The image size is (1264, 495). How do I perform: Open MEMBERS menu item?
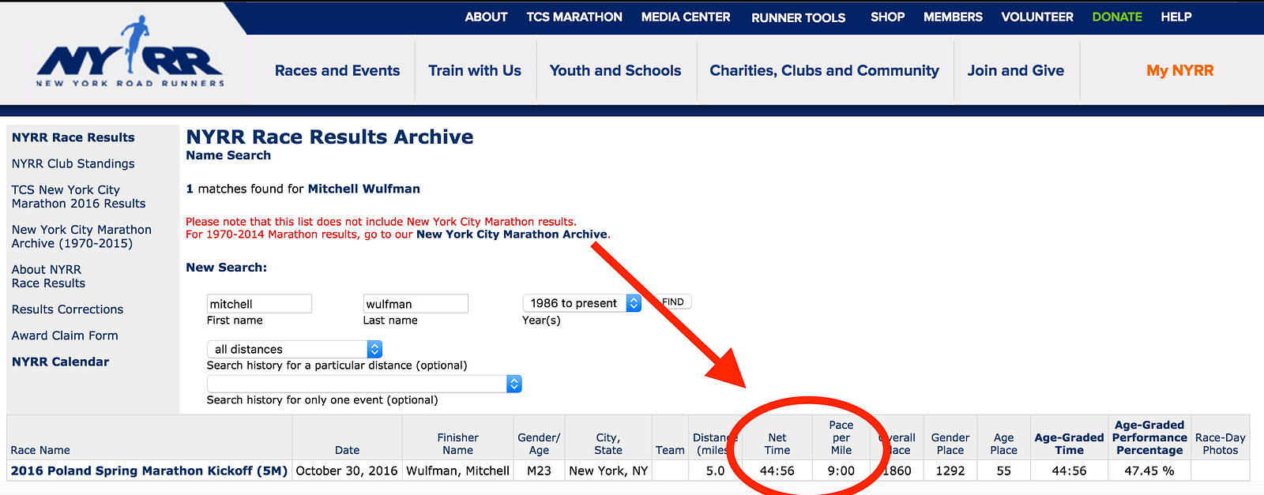pyautogui.click(x=953, y=17)
